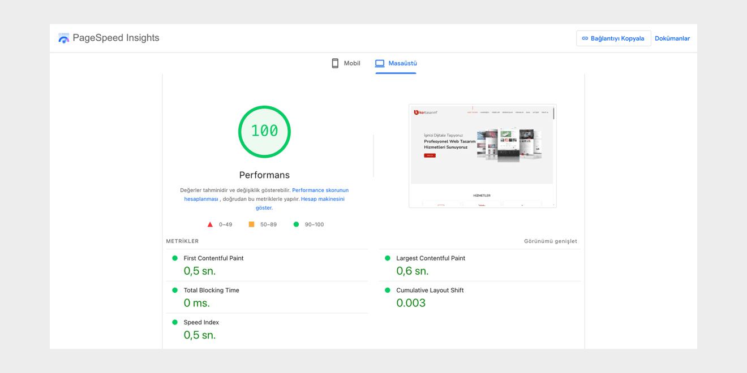Click the Hesap makinesini göster link

pos(322,199)
